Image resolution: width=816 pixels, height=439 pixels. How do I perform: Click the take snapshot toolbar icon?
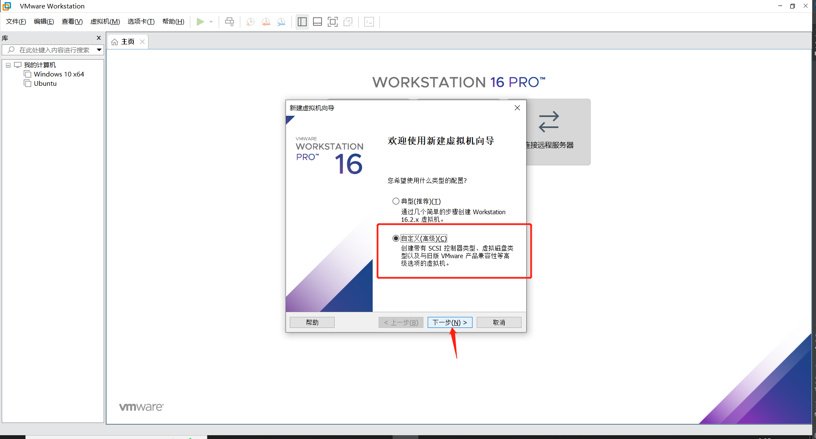[250, 22]
